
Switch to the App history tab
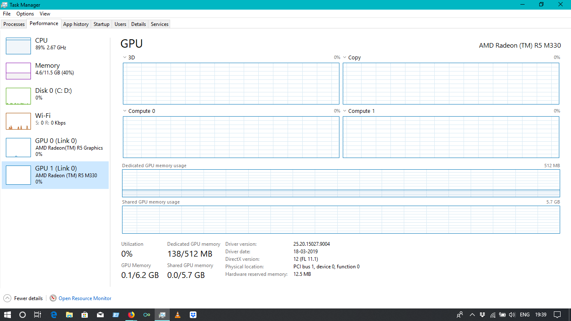(x=76, y=24)
